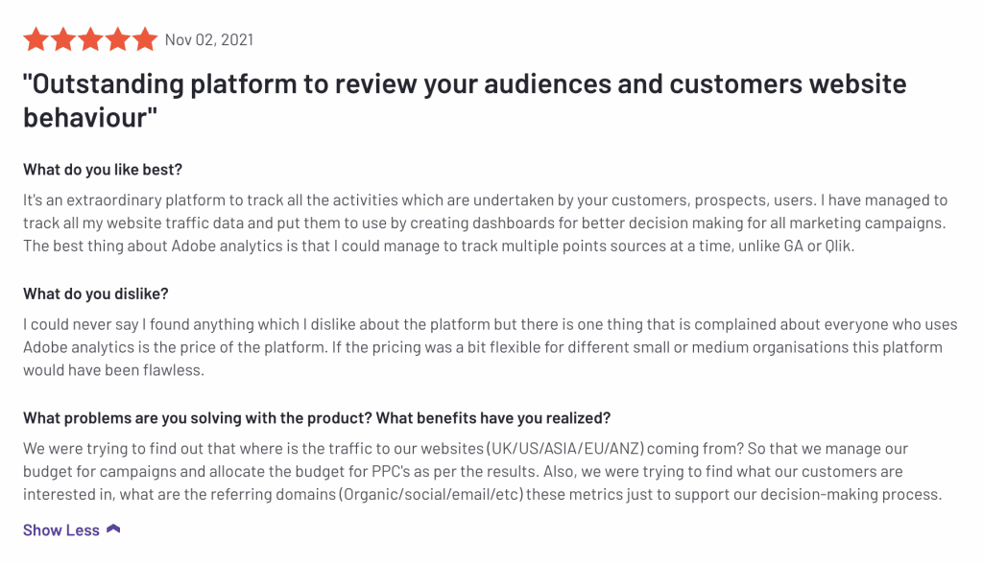Click the paragraph starting "It's an extraordinary platform"
The image size is (983, 564).
485,223
